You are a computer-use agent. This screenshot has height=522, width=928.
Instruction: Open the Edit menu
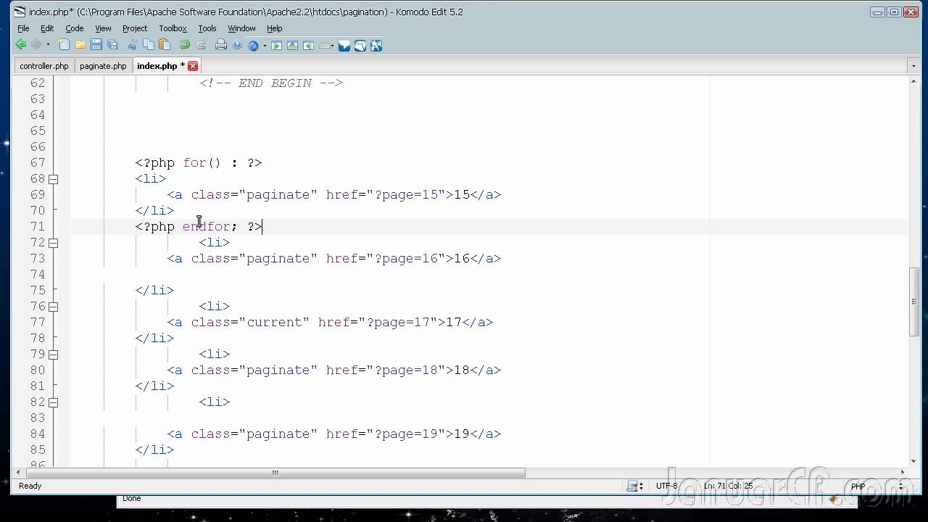[47, 28]
